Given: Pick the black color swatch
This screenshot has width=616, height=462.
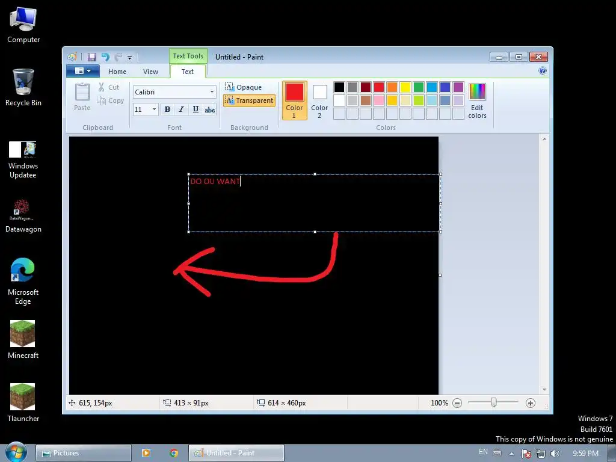Looking at the screenshot, I should 339,87.
